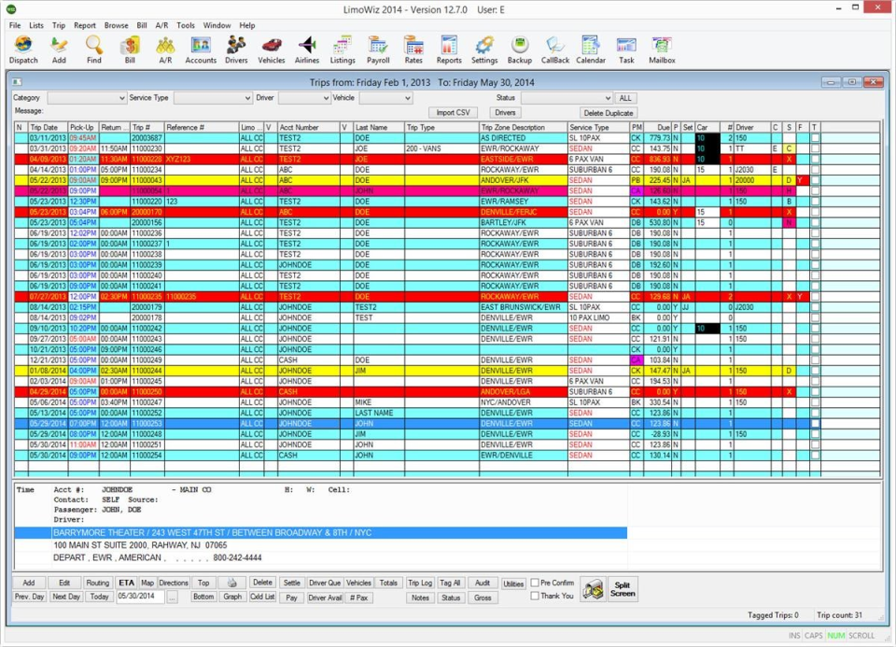Open the A/R menu
This screenshot has width=896, height=647.
tap(163, 25)
